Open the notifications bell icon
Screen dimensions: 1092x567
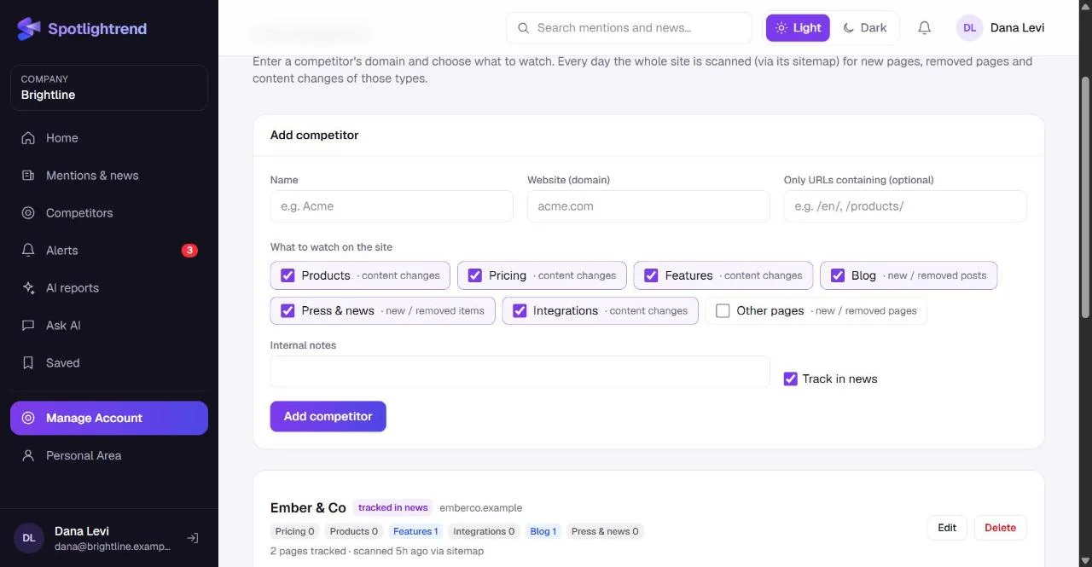pos(924,28)
